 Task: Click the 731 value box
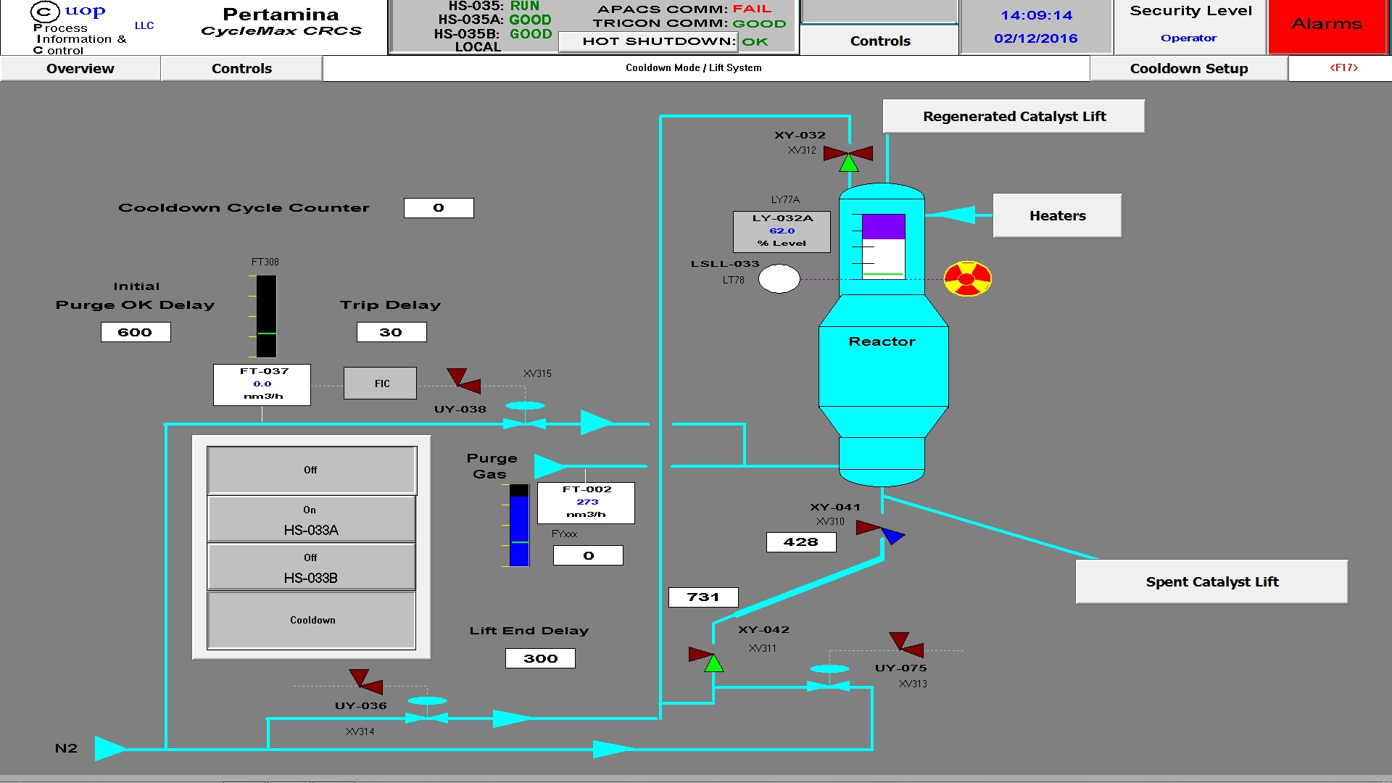703,597
